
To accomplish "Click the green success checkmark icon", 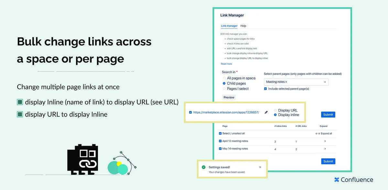I will click(203, 167).
